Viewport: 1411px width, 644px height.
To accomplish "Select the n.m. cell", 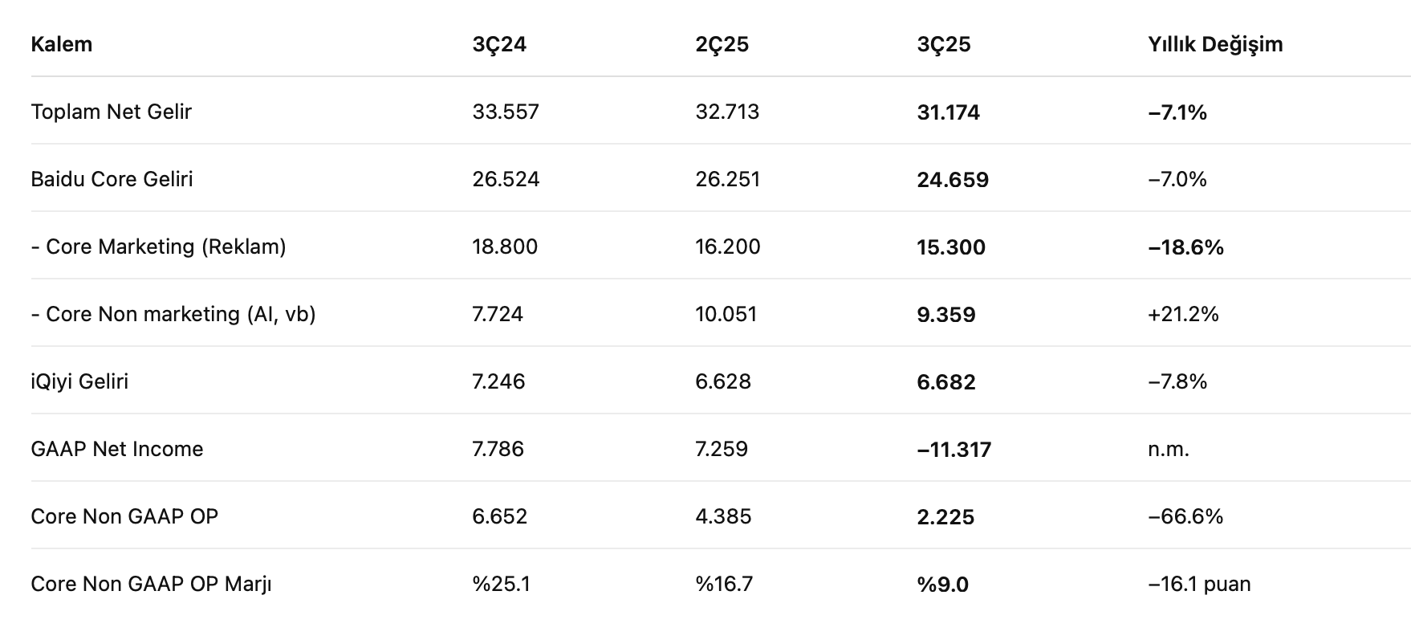I will tap(1169, 449).
